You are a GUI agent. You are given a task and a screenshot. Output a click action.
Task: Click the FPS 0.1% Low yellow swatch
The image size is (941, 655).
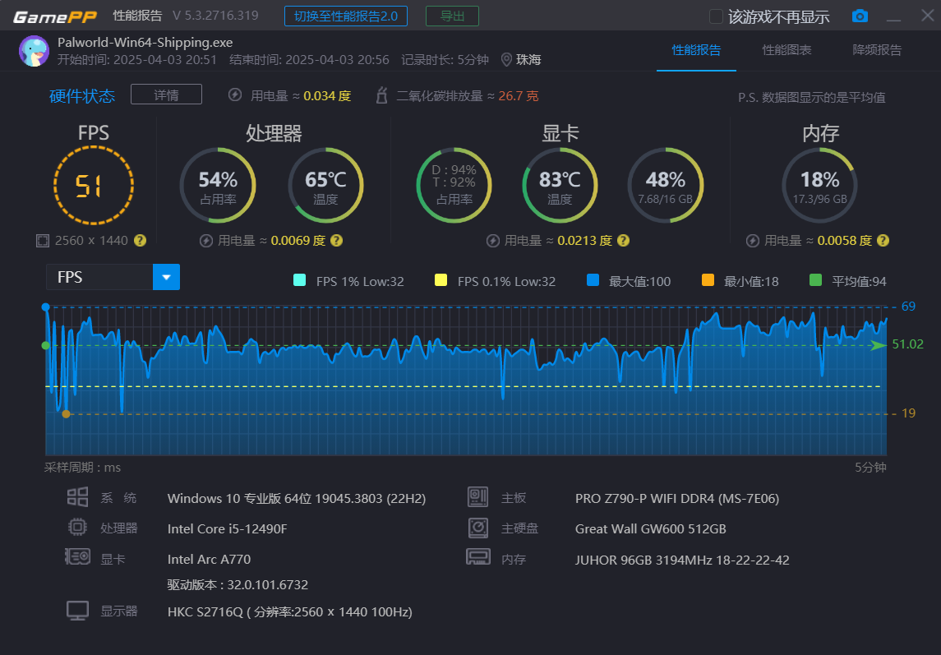point(441,279)
